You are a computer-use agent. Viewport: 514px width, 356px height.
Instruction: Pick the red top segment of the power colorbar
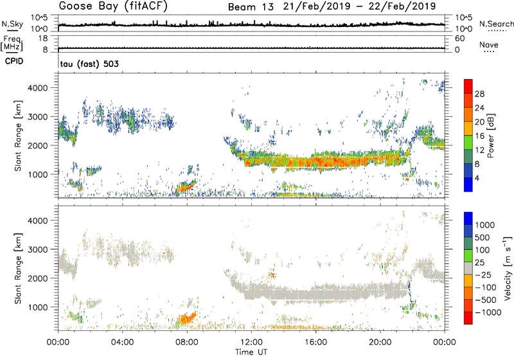468,87
